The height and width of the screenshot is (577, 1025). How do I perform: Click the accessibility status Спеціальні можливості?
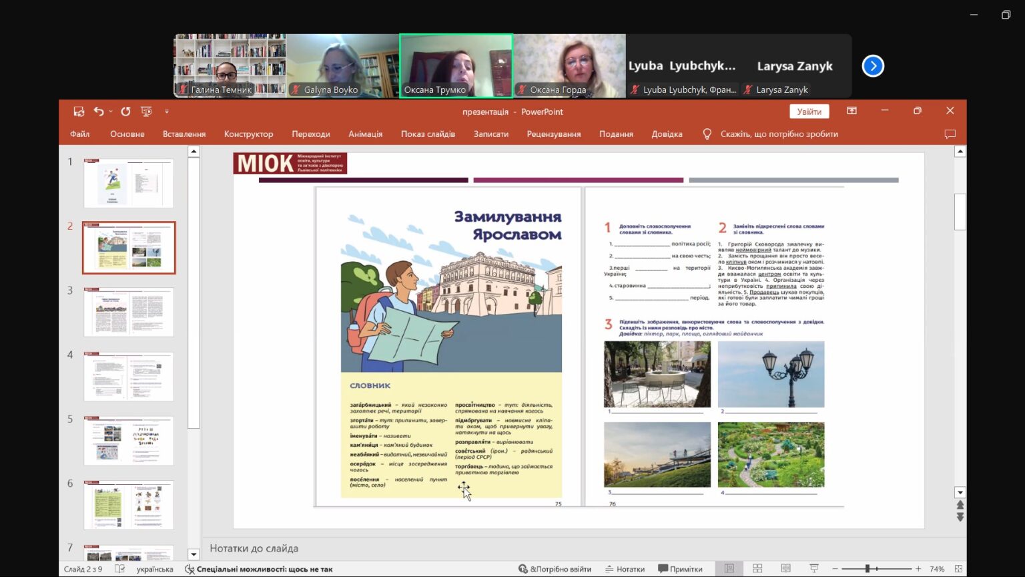click(259, 569)
